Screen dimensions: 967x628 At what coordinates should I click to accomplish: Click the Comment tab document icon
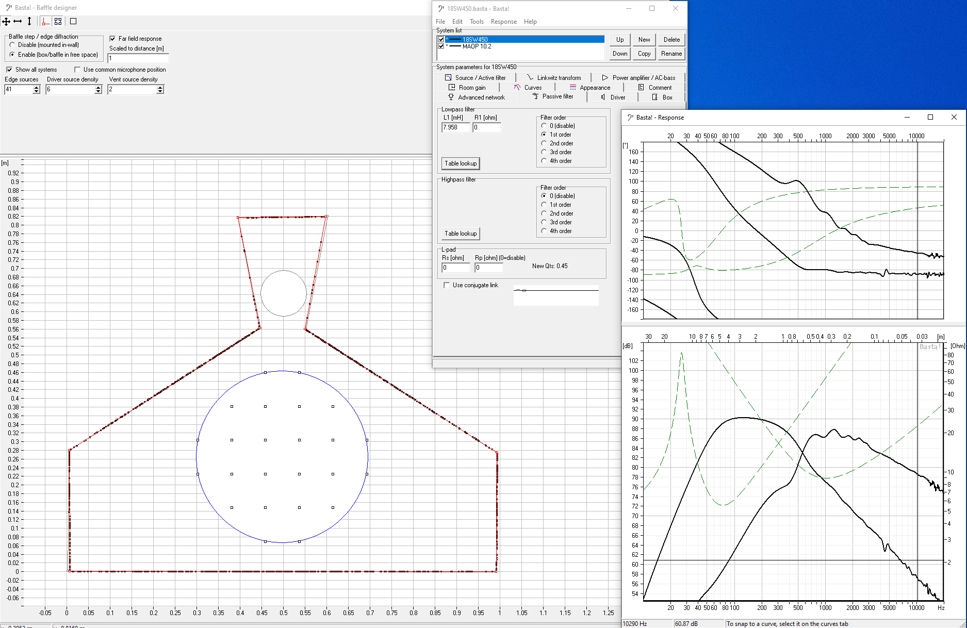[641, 88]
